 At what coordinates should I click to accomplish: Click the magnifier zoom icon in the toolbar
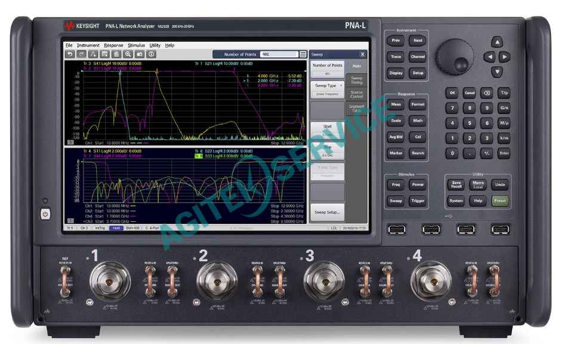pos(128,54)
